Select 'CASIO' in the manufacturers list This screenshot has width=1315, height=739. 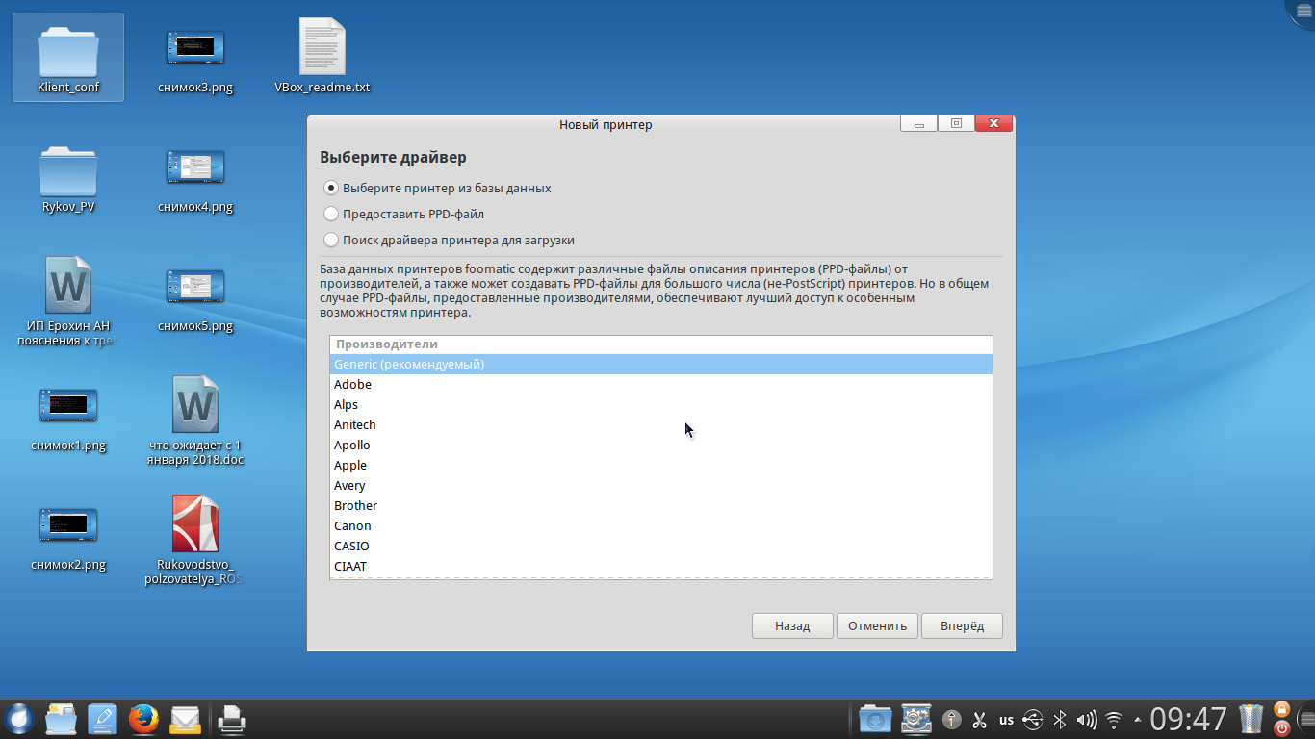tap(660, 547)
